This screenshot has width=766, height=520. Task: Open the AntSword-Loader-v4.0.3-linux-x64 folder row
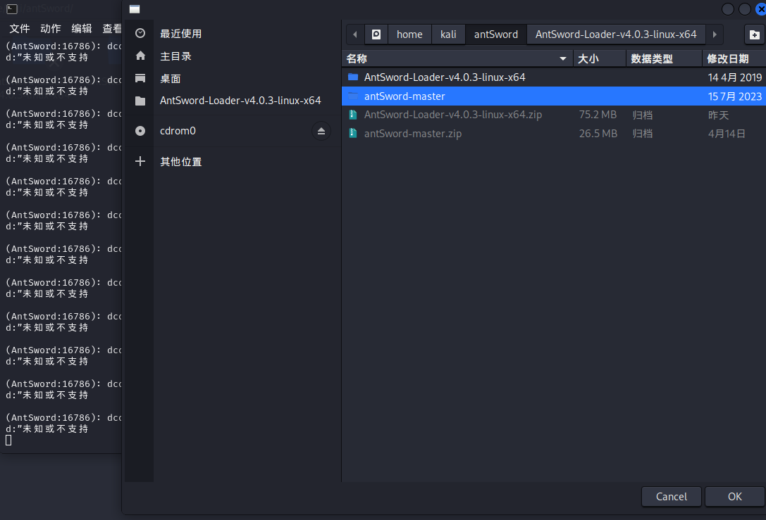tap(553, 77)
